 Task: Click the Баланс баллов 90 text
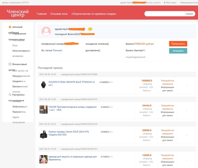135,51
